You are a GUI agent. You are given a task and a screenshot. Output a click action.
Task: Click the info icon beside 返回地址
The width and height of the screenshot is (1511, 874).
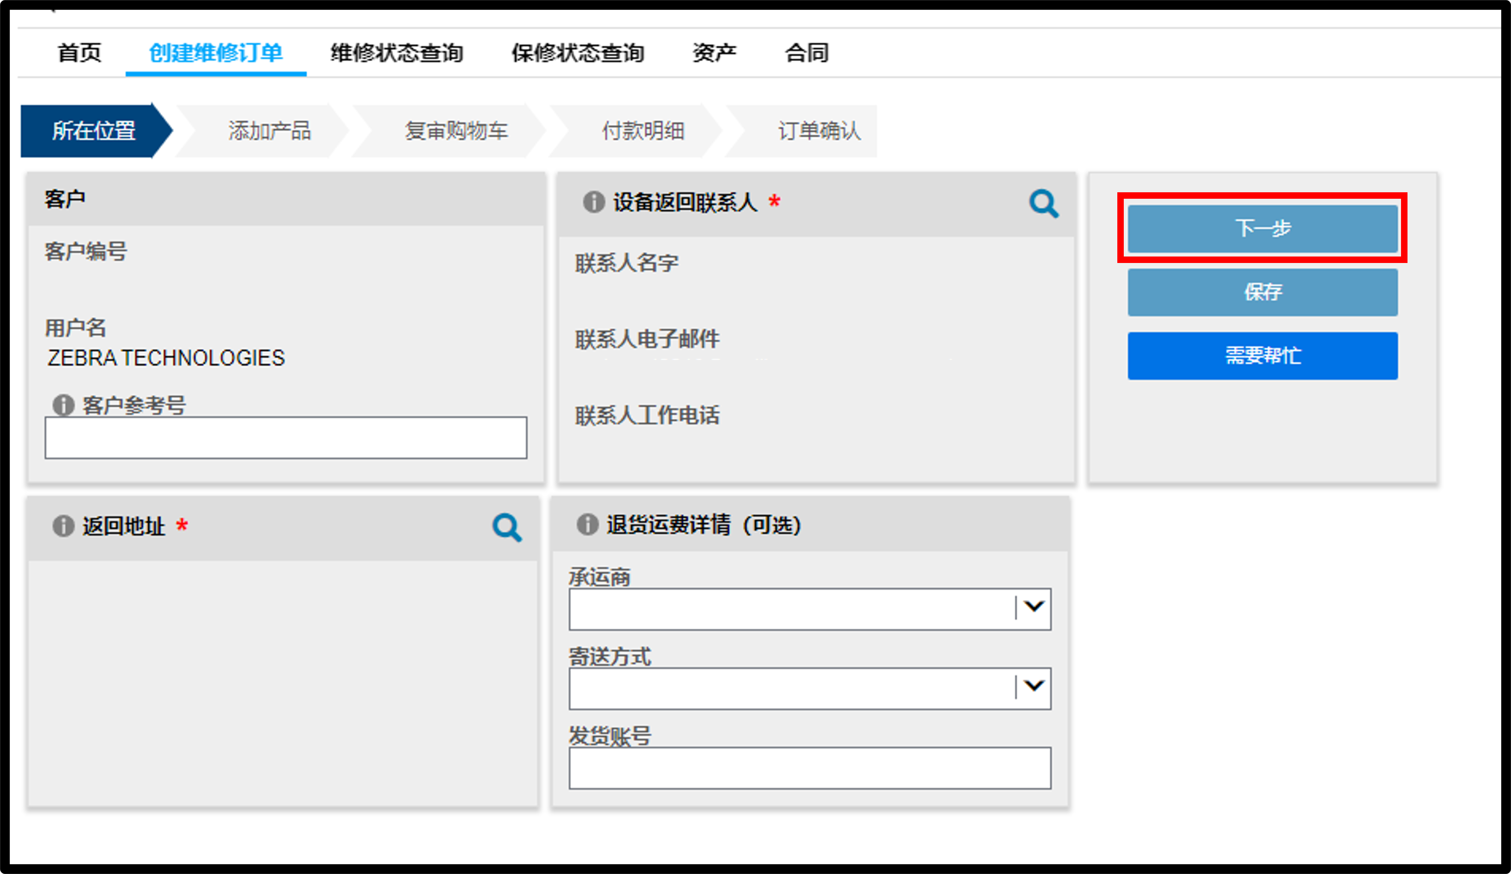pos(63,526)
